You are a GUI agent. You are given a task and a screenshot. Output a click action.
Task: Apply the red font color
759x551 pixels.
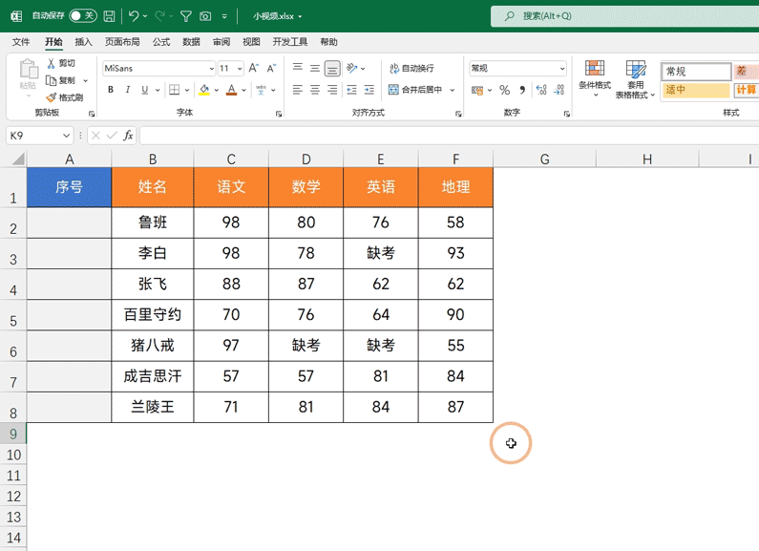pos(231,90)
